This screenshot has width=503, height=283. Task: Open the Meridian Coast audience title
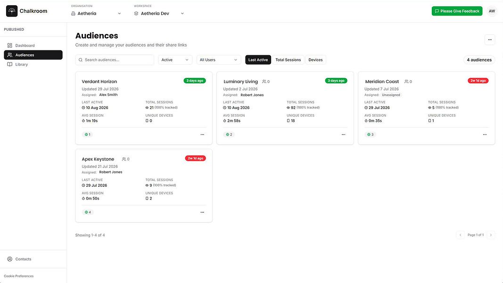pos(382,82)
